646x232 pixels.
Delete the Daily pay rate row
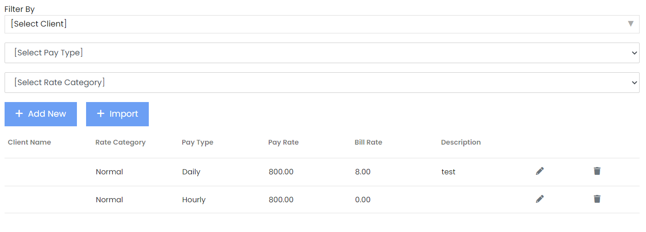597,171
